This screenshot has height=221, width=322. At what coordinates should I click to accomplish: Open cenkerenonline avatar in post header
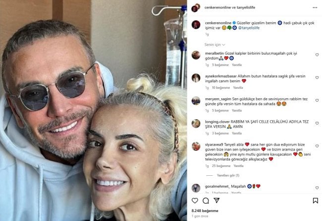tap(195, 8)
